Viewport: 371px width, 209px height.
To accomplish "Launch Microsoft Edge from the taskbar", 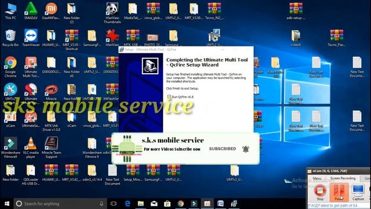I will point(128,204).
